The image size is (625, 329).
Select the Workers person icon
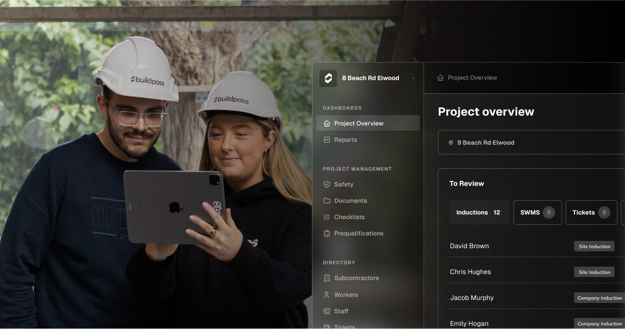[328, 295]
